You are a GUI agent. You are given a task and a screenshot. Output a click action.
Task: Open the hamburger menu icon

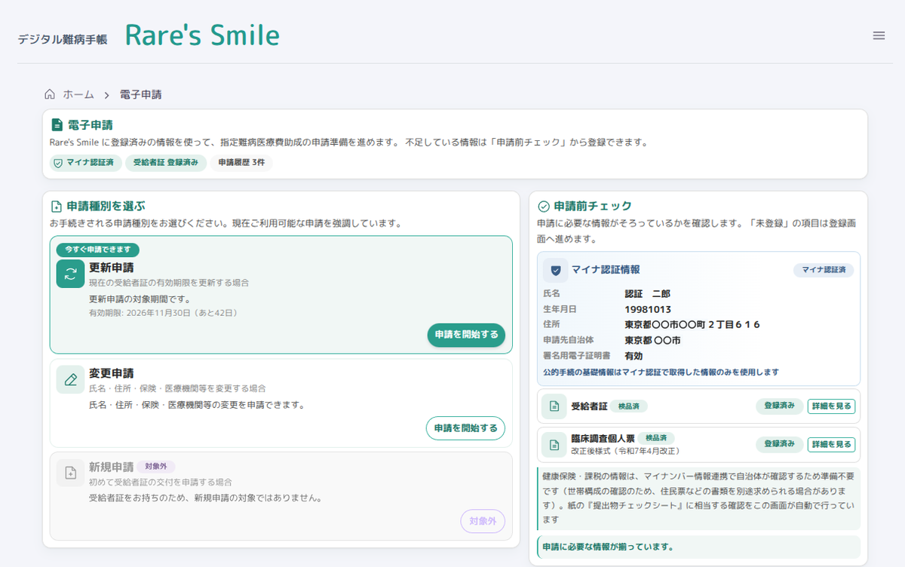879,35
